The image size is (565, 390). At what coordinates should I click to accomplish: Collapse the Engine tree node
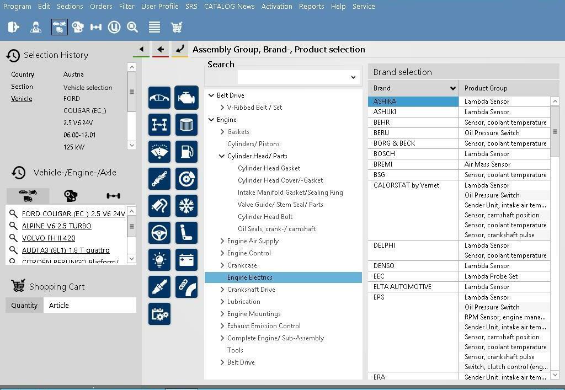click(211, 120)
